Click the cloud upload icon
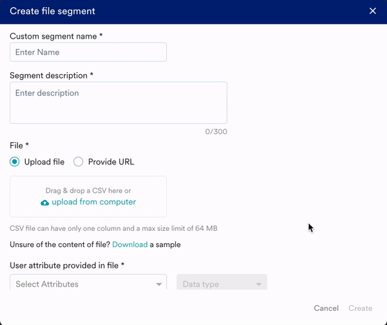This screenshot has width=387, height=325. point(45,202)
